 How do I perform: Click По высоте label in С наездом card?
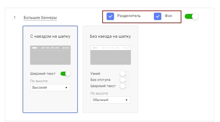pyautogui.click(x=39, y=81)
